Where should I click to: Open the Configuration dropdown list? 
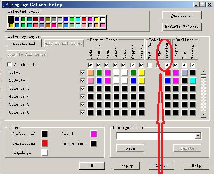tap(198, 136)
